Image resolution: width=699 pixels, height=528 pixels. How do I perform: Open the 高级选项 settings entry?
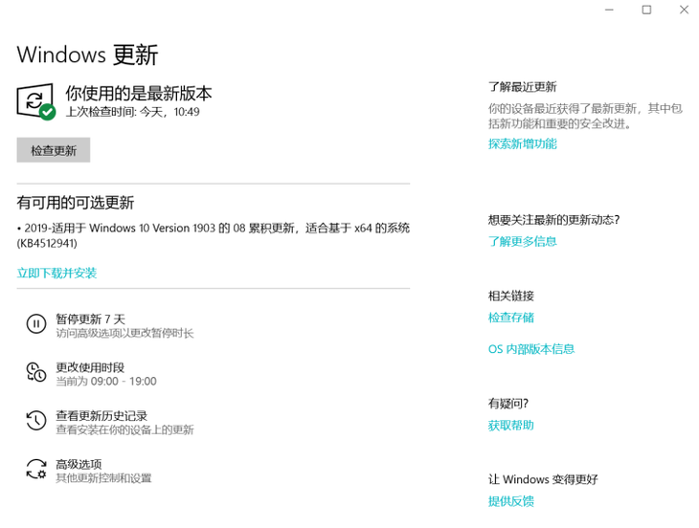tap(89, 471)
